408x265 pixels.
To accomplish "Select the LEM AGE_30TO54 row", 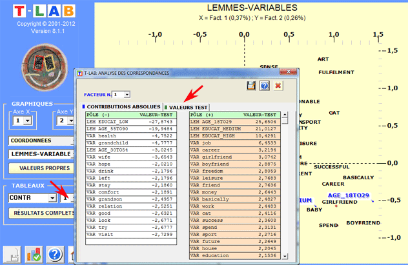I will tap(131, 150).
